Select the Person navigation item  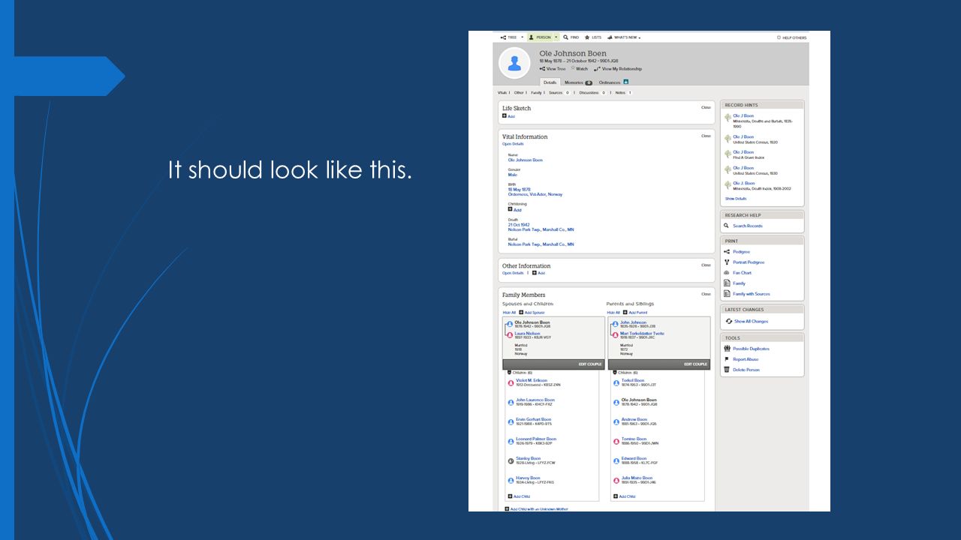pos(540,37)
